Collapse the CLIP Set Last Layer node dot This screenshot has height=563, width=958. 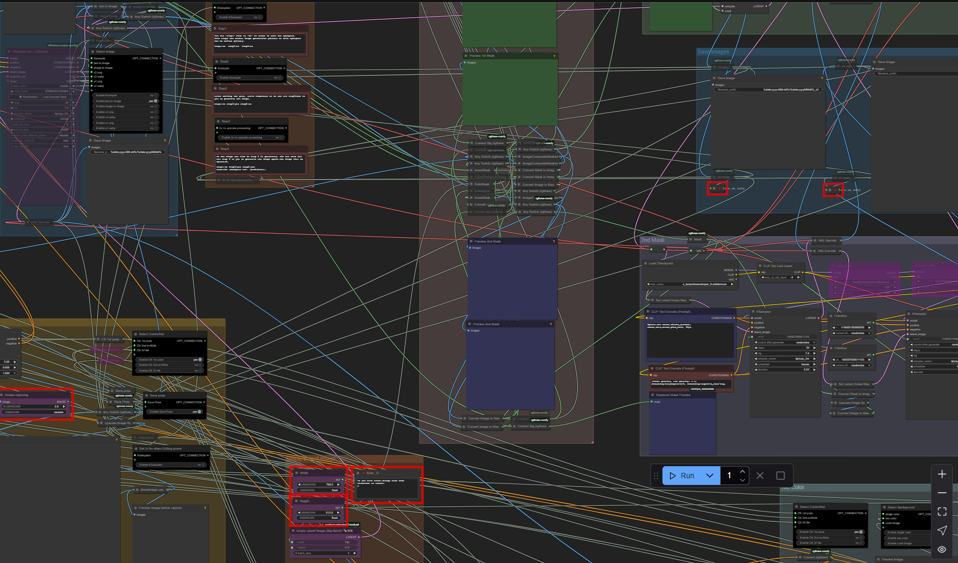tap(760, 266)
